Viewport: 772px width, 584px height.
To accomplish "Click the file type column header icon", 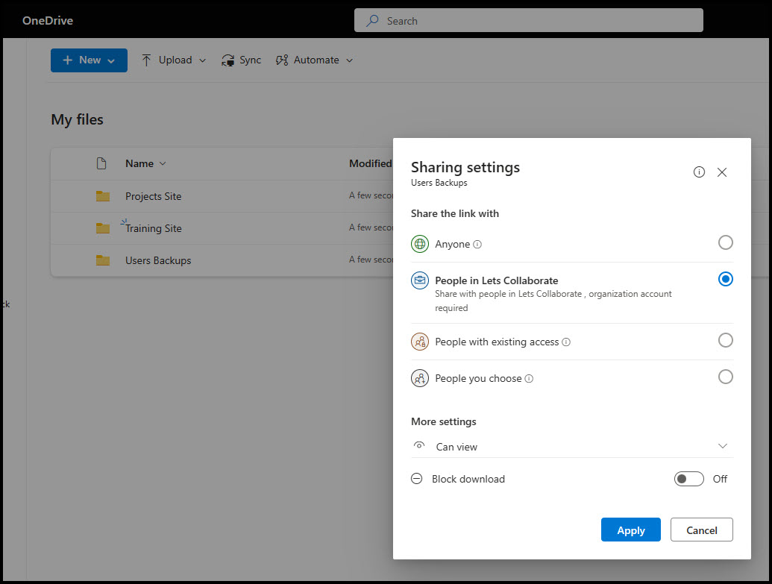I will coord(102,163).
